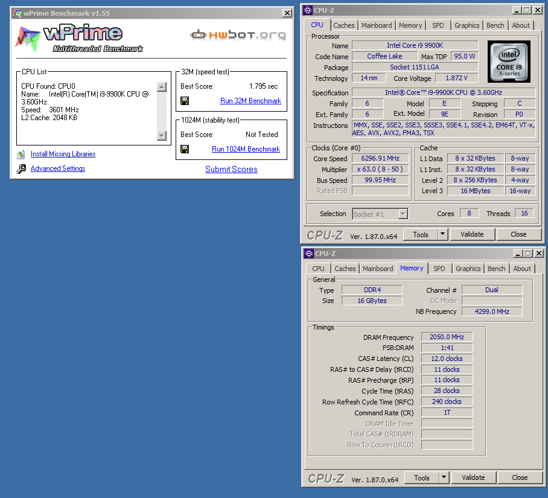Click the wPrime title bar icon
This screenshot has width=548, height=498.
pyautogui.click(x=17, y=13)
